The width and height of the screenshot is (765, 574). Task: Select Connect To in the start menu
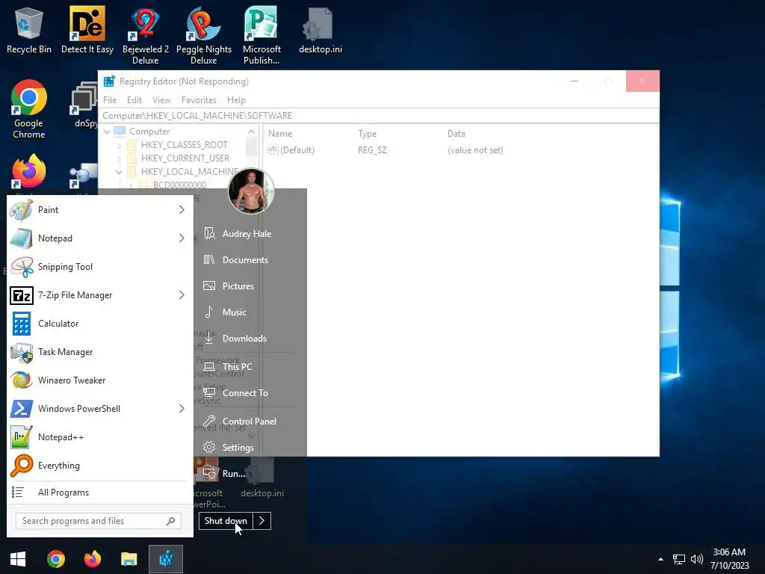pyautogui.click(x=245, y=393)
